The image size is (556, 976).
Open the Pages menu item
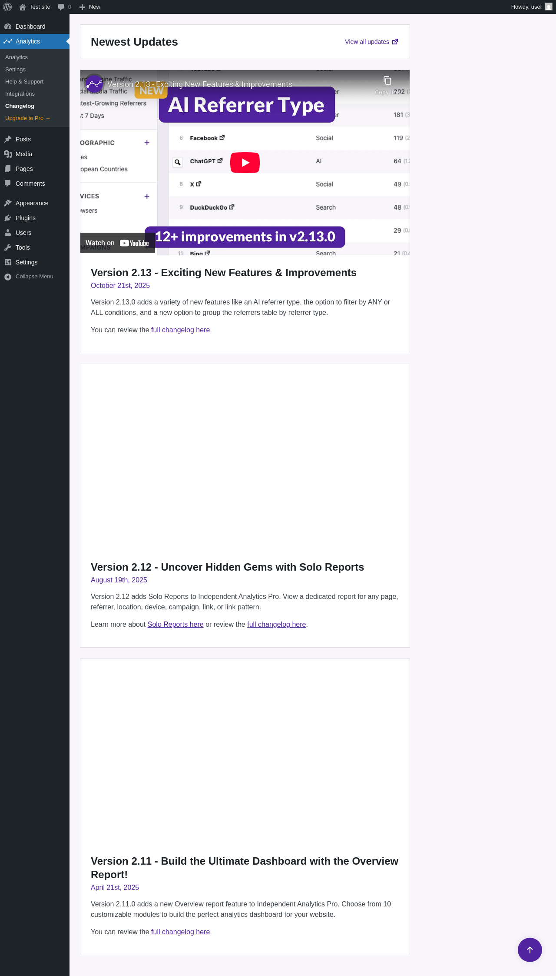35,169
